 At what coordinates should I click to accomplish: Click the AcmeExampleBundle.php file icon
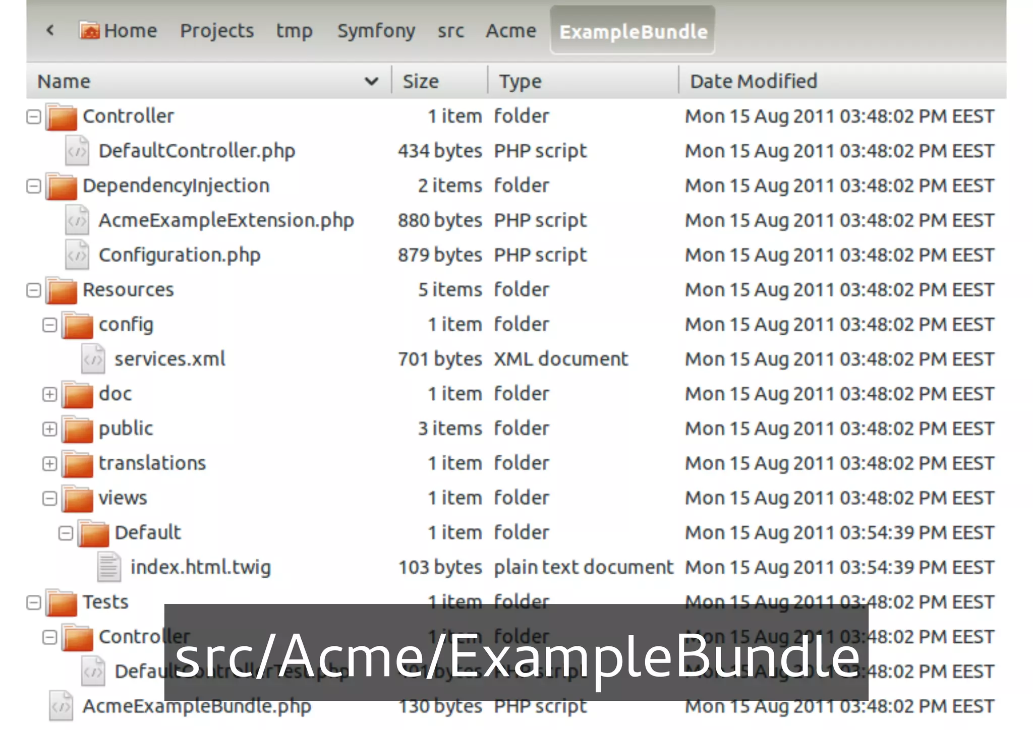pyautogui.click(x=62, y=706)
